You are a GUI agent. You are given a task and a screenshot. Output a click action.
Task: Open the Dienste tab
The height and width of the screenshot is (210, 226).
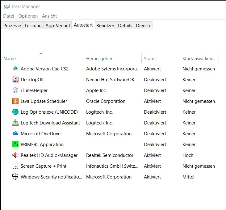click(x=144, y=26)
